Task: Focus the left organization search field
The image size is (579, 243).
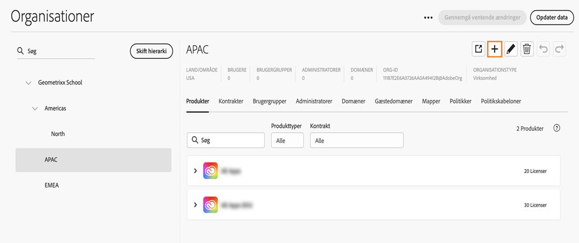Action: tap(56, 51)
